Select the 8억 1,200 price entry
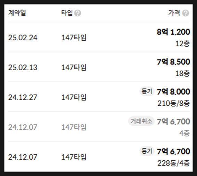 click(x=173, y=32)
